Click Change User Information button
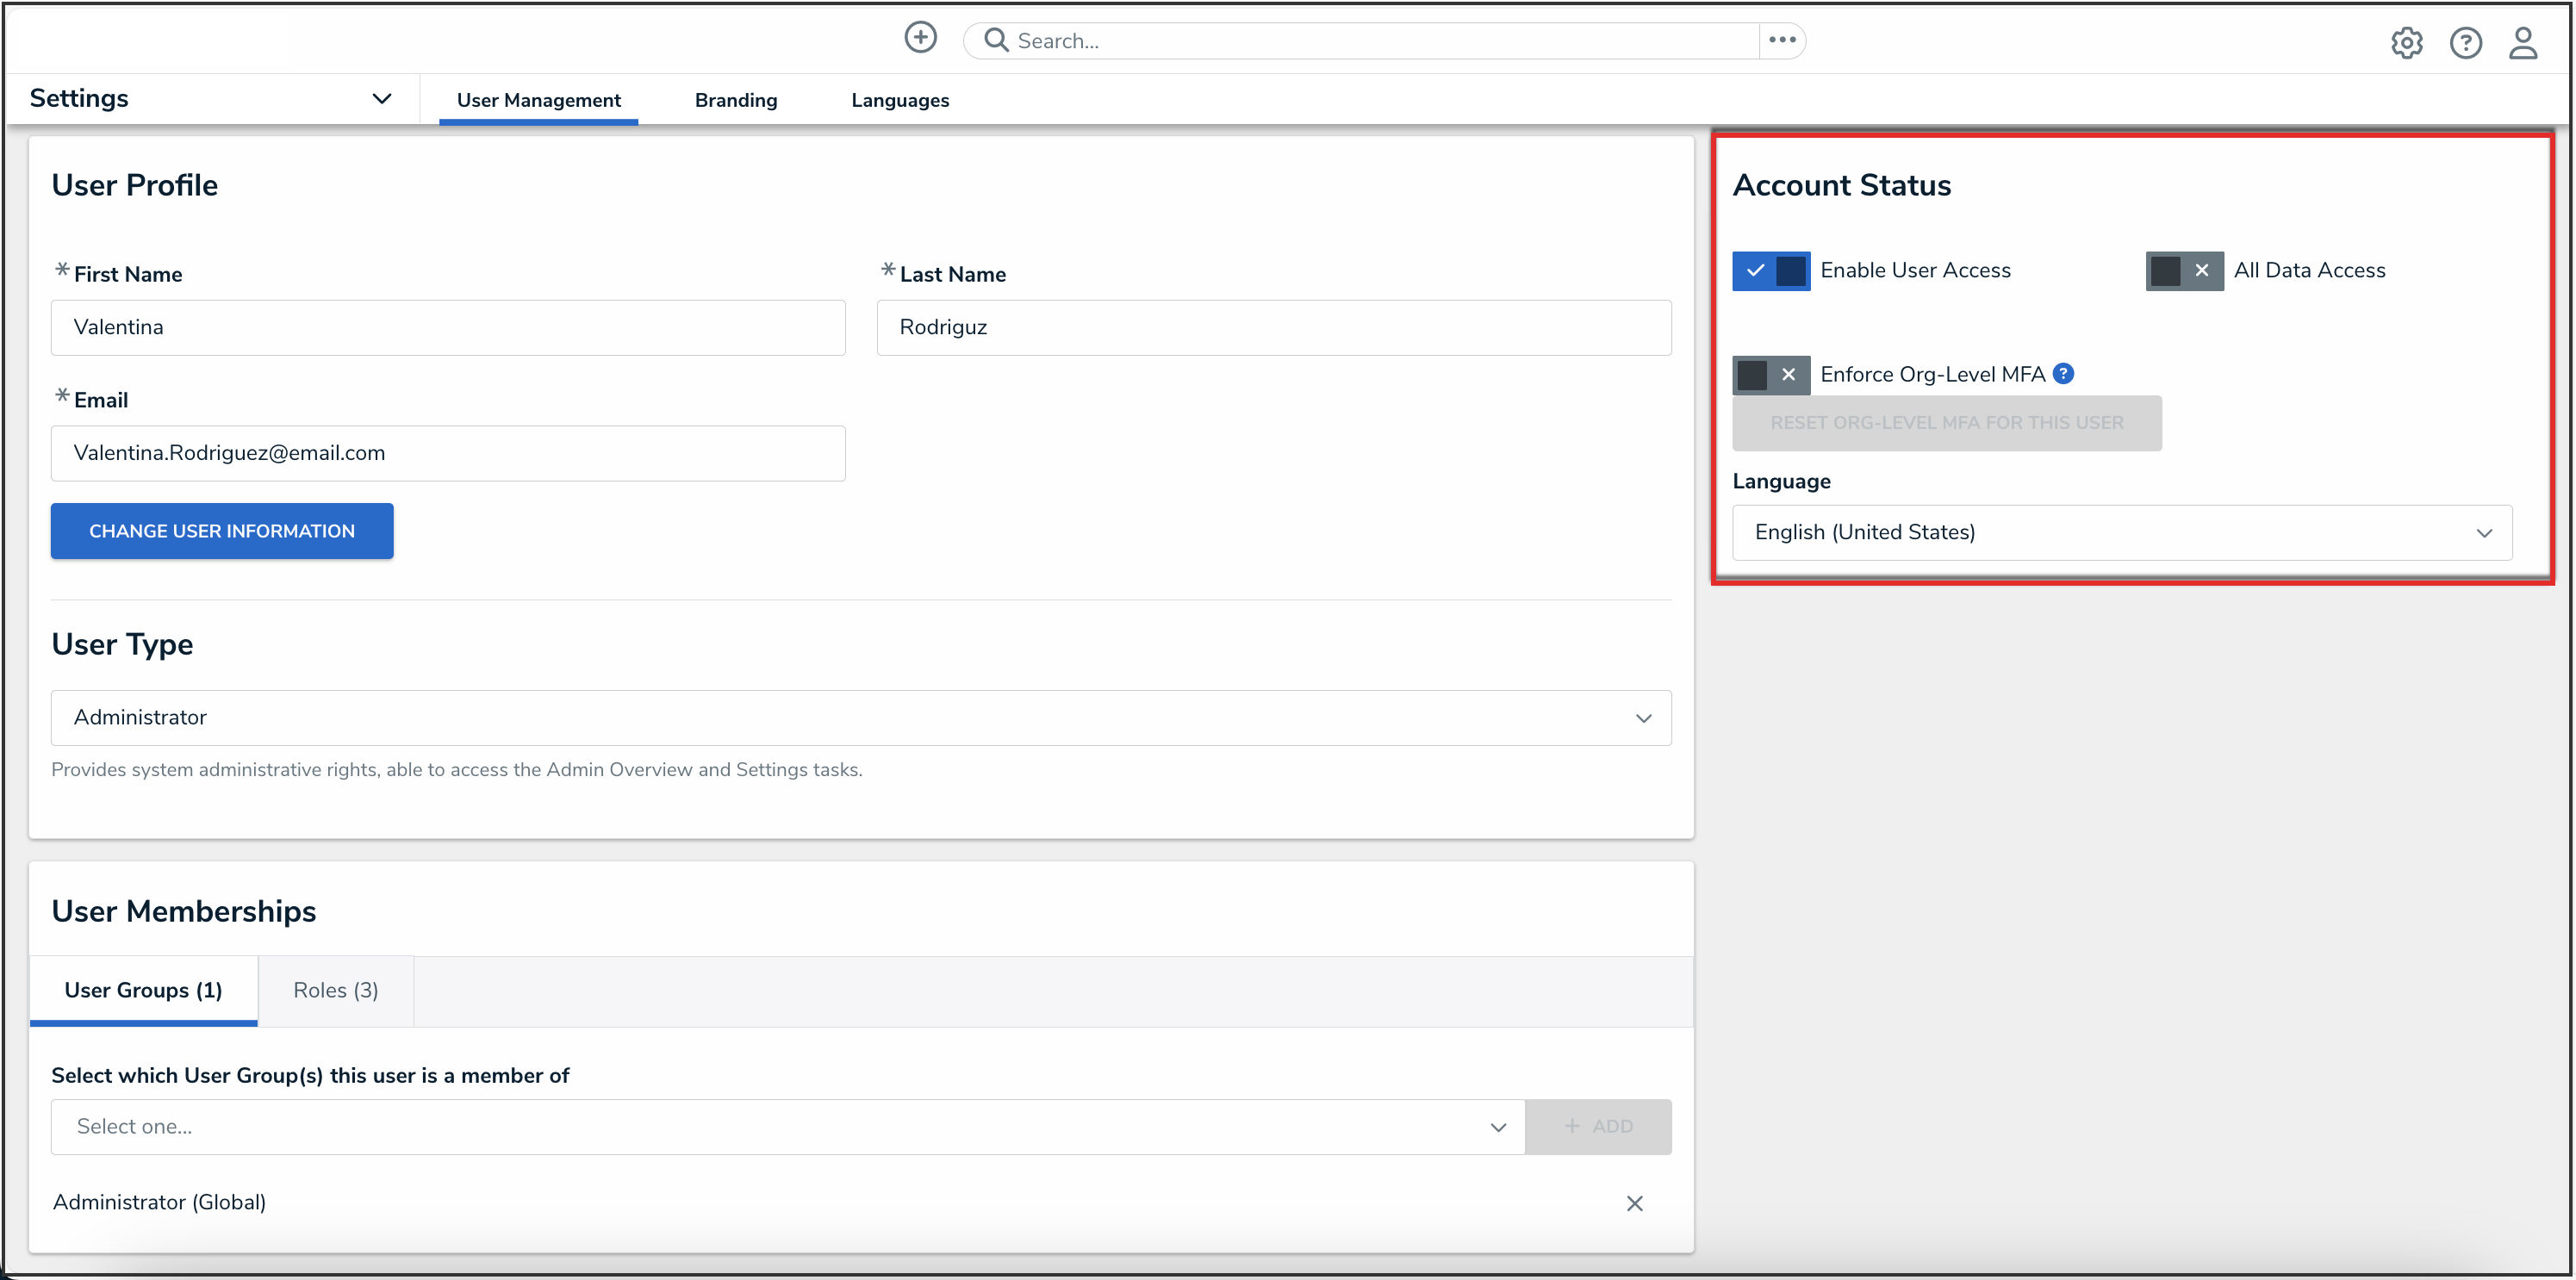Image resolution: width=2576 pixels, height=1280 pixels. 222,531
